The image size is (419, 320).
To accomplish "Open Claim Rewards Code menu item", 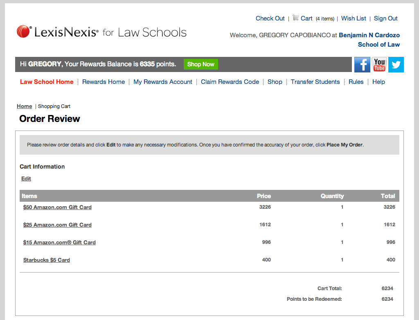I will point(230,82).
